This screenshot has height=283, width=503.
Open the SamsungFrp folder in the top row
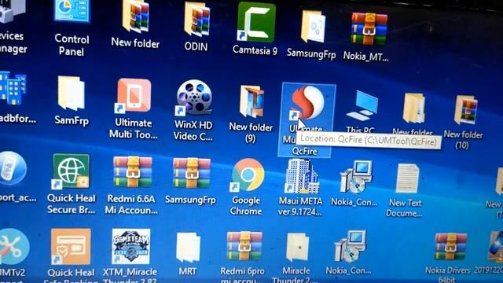pyautogui.click(x=311, y=35)
